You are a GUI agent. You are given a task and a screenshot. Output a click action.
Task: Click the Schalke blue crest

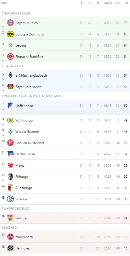10,199
